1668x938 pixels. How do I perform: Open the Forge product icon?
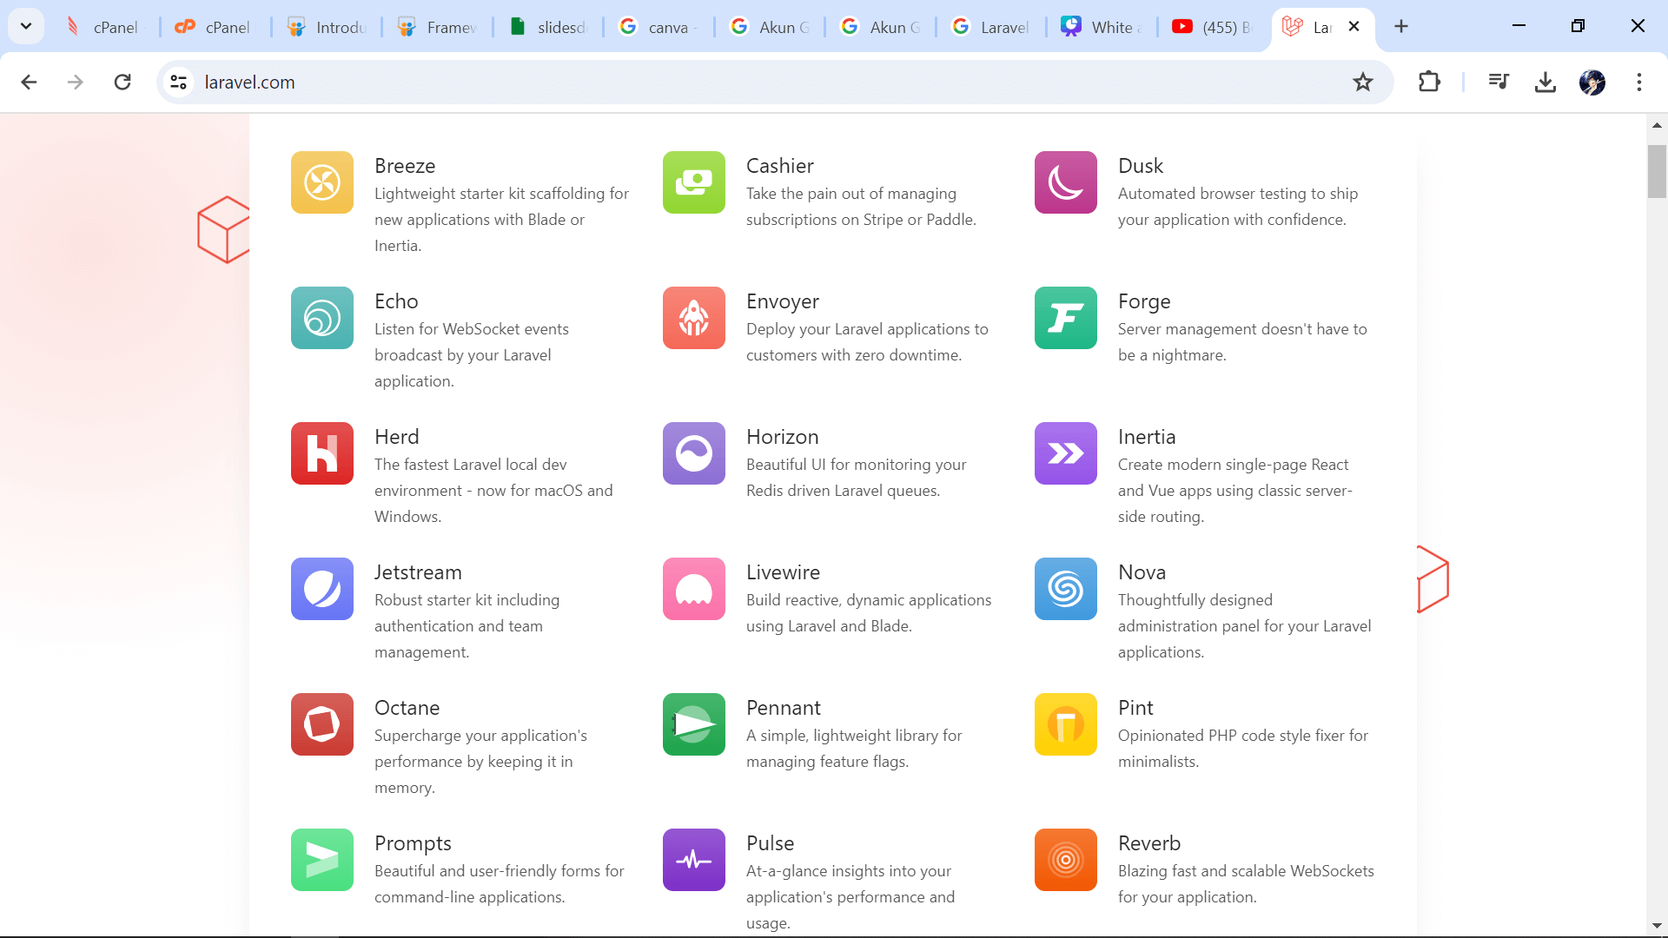pos(1066,318)
